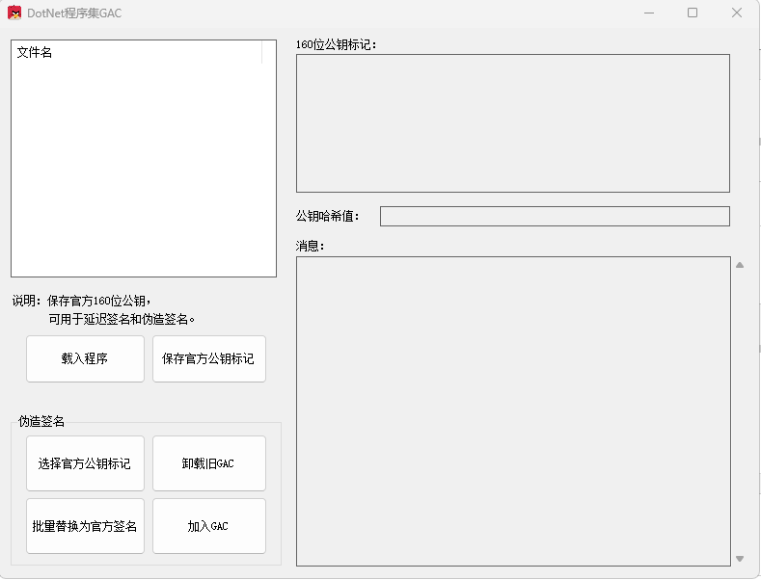This screenshot has height=580, width=761.
Task: Close the DotNet程序集GAC window
Action: (737, 13)
